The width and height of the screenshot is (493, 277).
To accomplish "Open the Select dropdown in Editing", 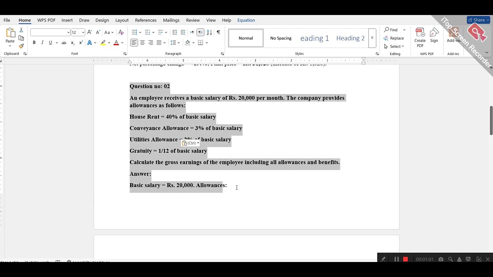I will coord(394,47).
